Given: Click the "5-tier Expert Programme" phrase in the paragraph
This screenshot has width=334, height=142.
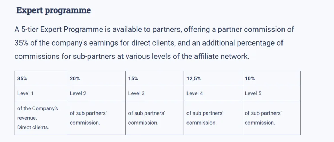Looking at the screenshot, I should [x=62, y=29].
